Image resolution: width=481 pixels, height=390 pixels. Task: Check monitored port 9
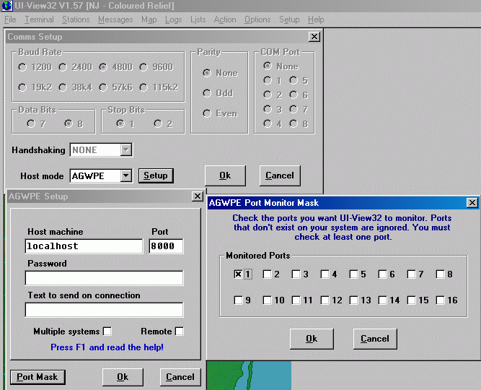238,300
